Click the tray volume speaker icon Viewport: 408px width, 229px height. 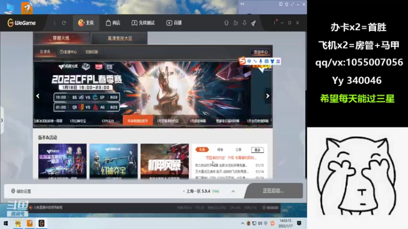coord(260,223)
